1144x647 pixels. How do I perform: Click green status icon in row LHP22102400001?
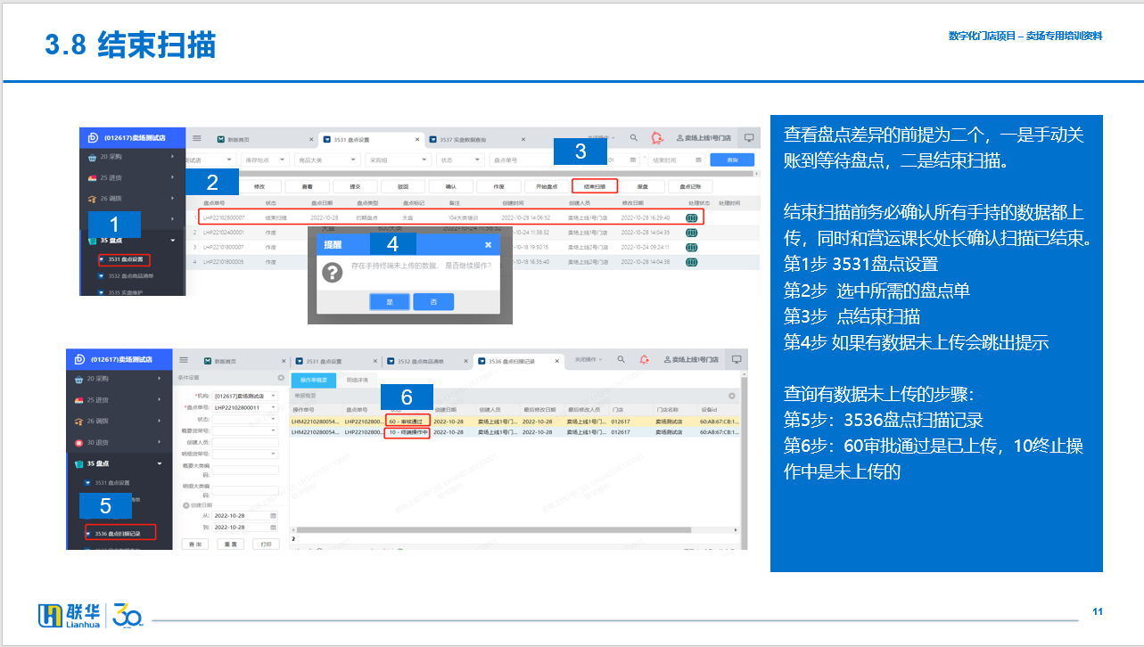coord(691,233)
